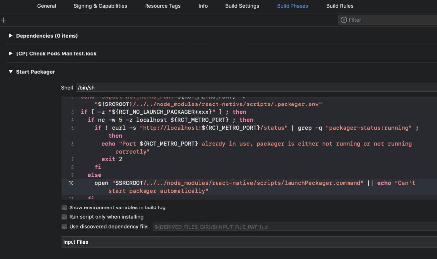
Task: Click the else keyword on line 9
Action: (94, 175)
